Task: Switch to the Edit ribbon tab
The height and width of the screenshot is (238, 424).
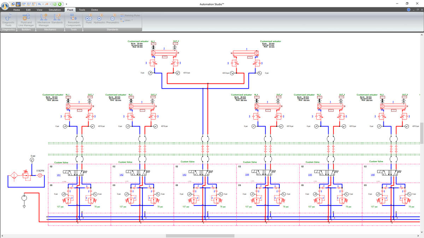Action: (29, 10)
